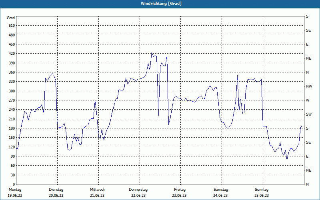
Task: Select the 30 value on the left axis
Action: click(x=12, y=175)
